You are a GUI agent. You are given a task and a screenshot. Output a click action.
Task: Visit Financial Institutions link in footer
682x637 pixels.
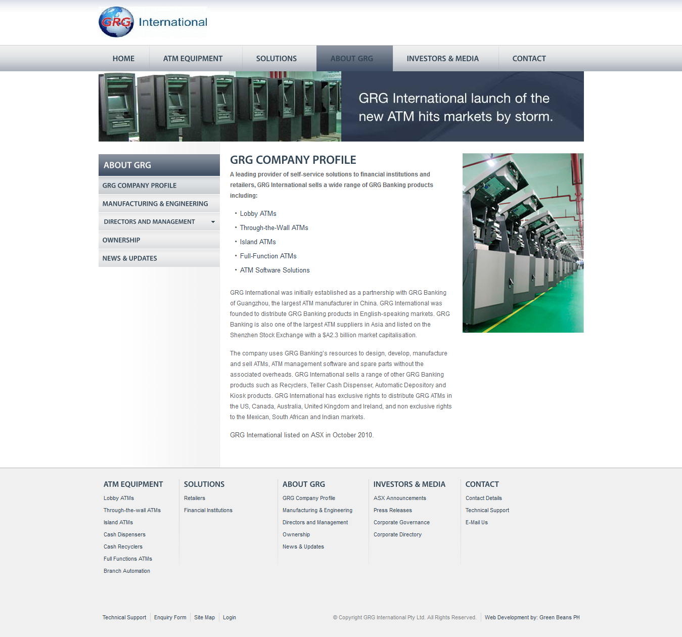point(208,510)
